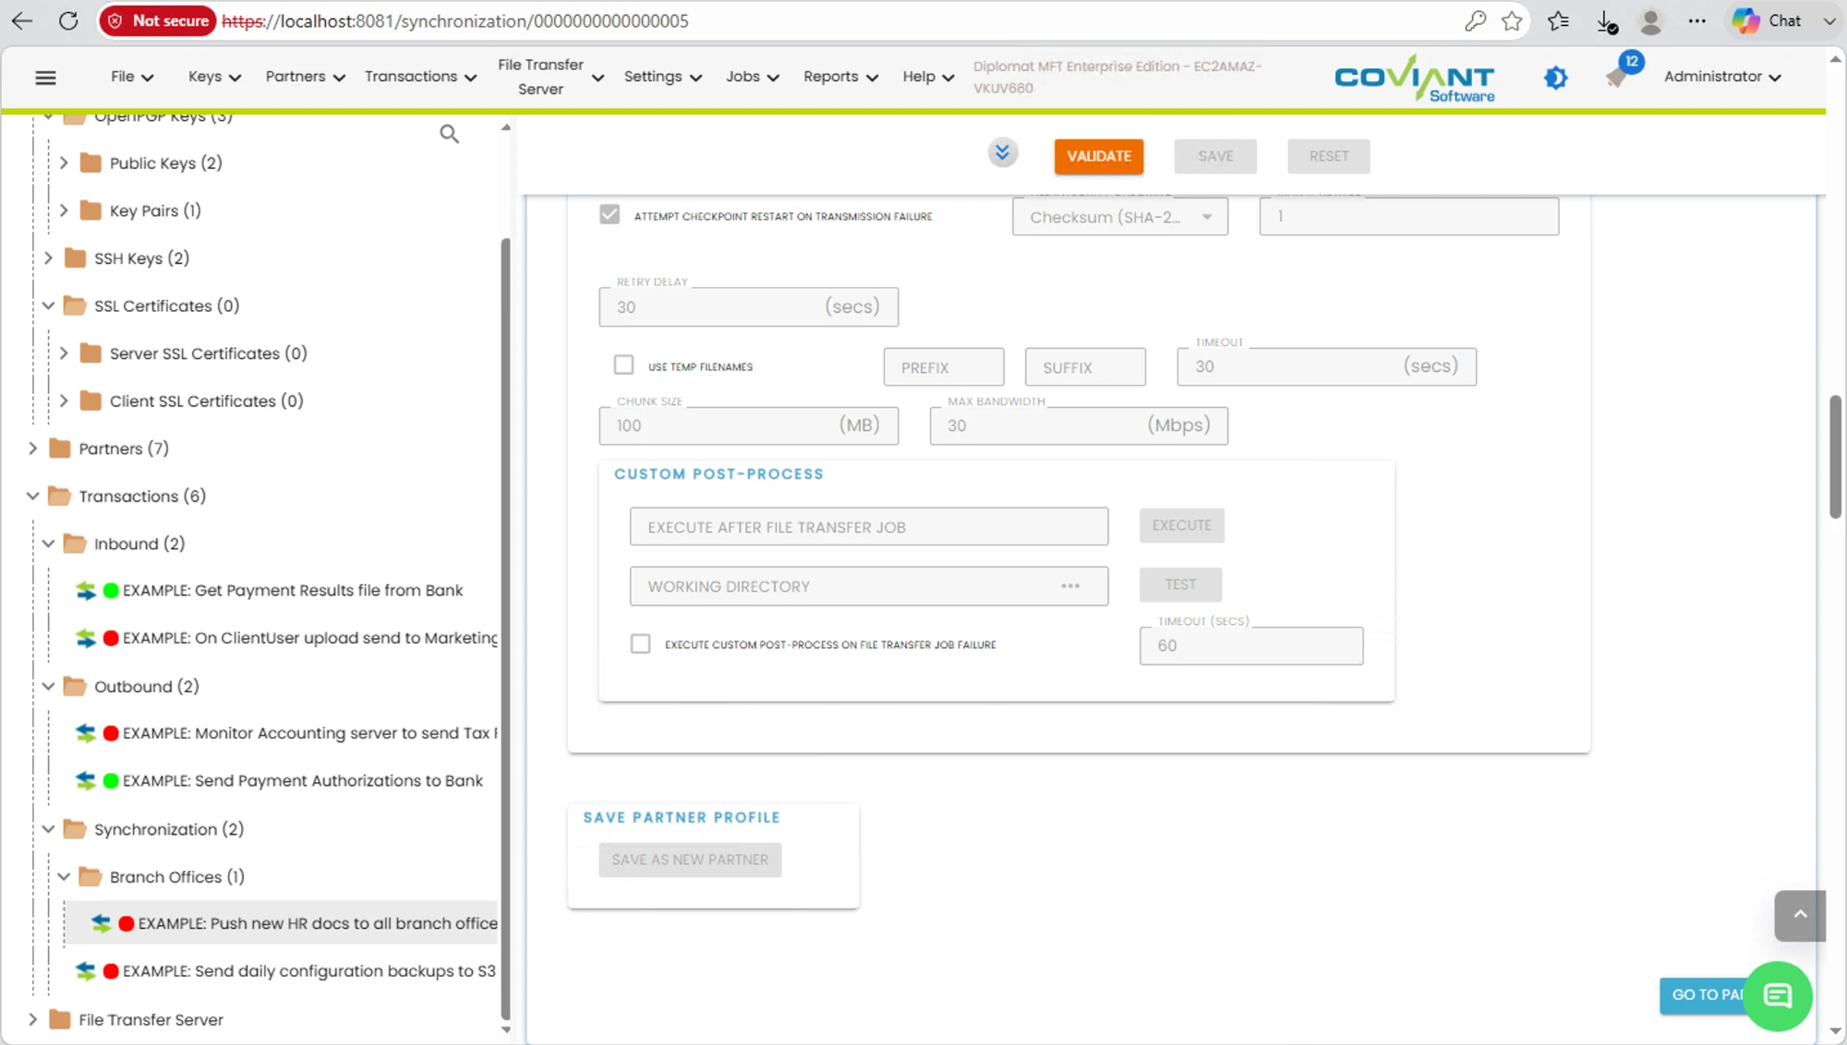Screen dimensions: 1847x1045
Task: Click the TEST button
Action: 1180,584
